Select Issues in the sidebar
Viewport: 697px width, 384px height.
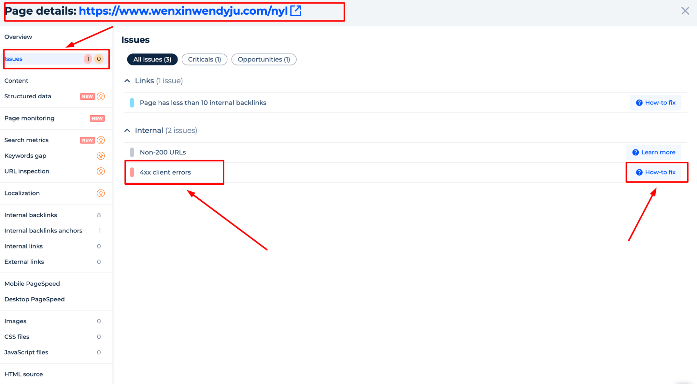pos(56,59)
